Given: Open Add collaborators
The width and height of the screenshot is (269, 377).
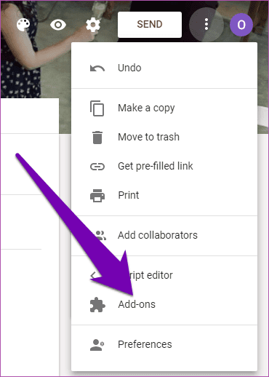Looking at the screenshot, I should pyautogui.click(x=164, y=236).
